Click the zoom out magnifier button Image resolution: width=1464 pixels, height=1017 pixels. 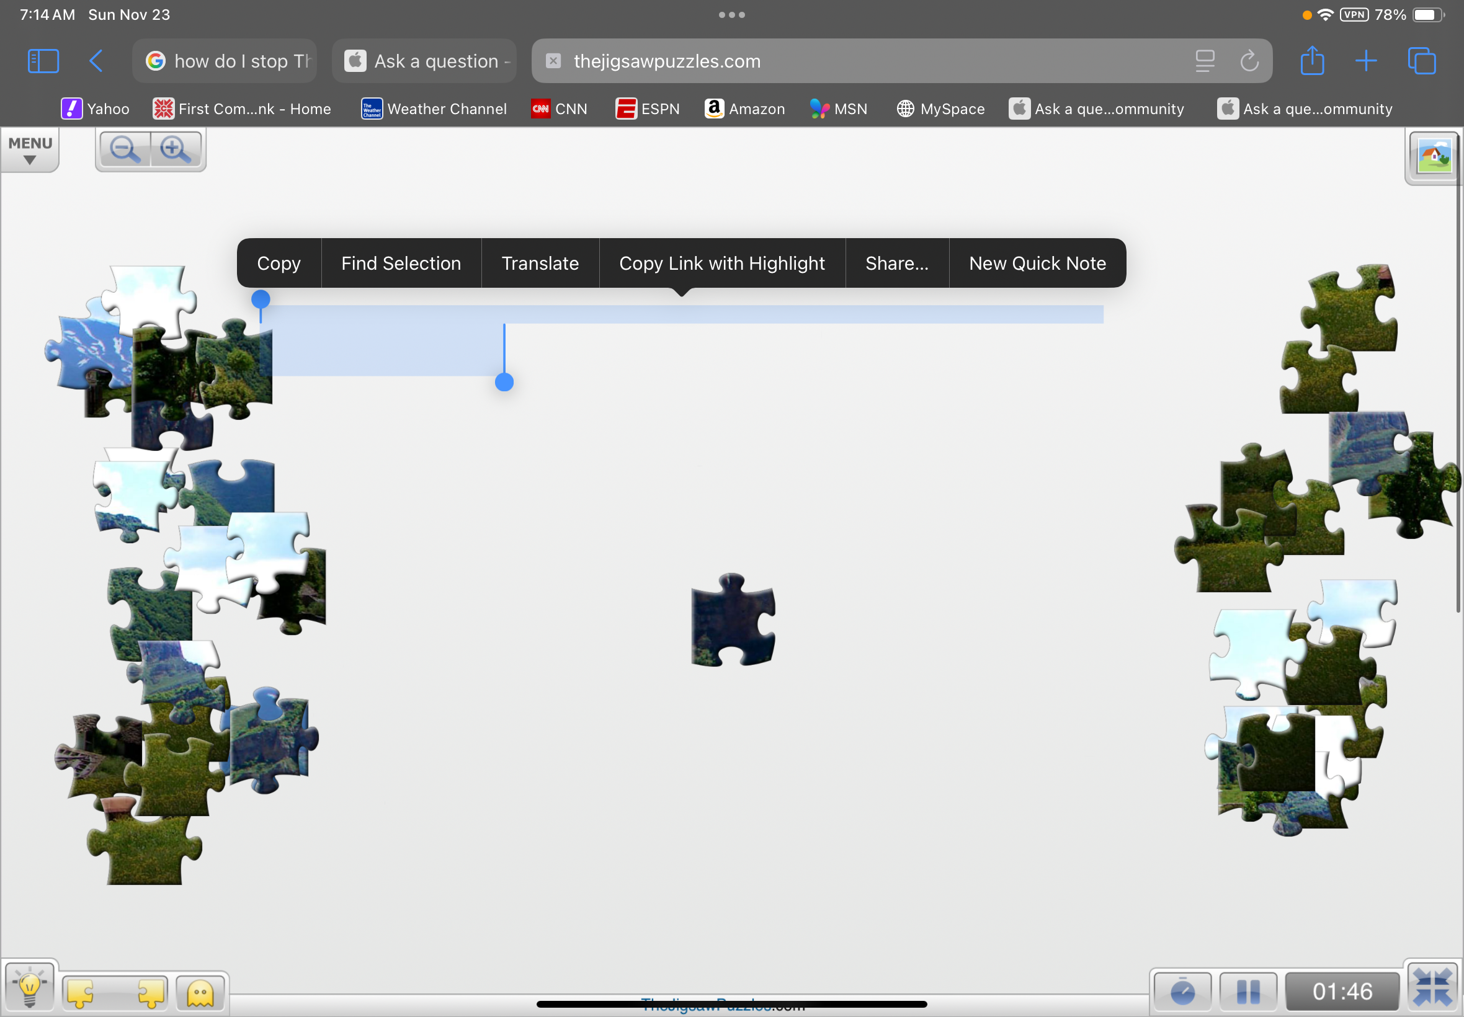[x=124, y=149]
